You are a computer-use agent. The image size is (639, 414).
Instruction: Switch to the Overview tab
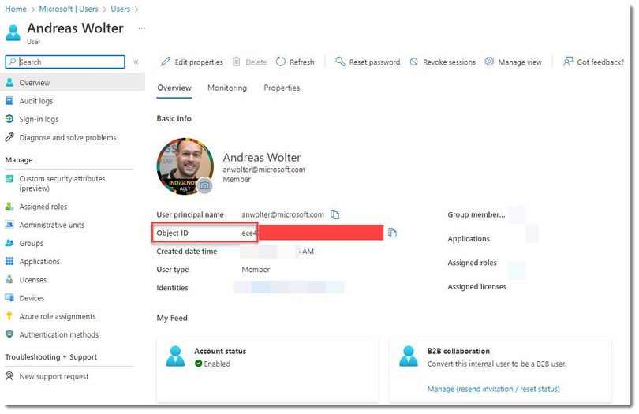(174, 88)
